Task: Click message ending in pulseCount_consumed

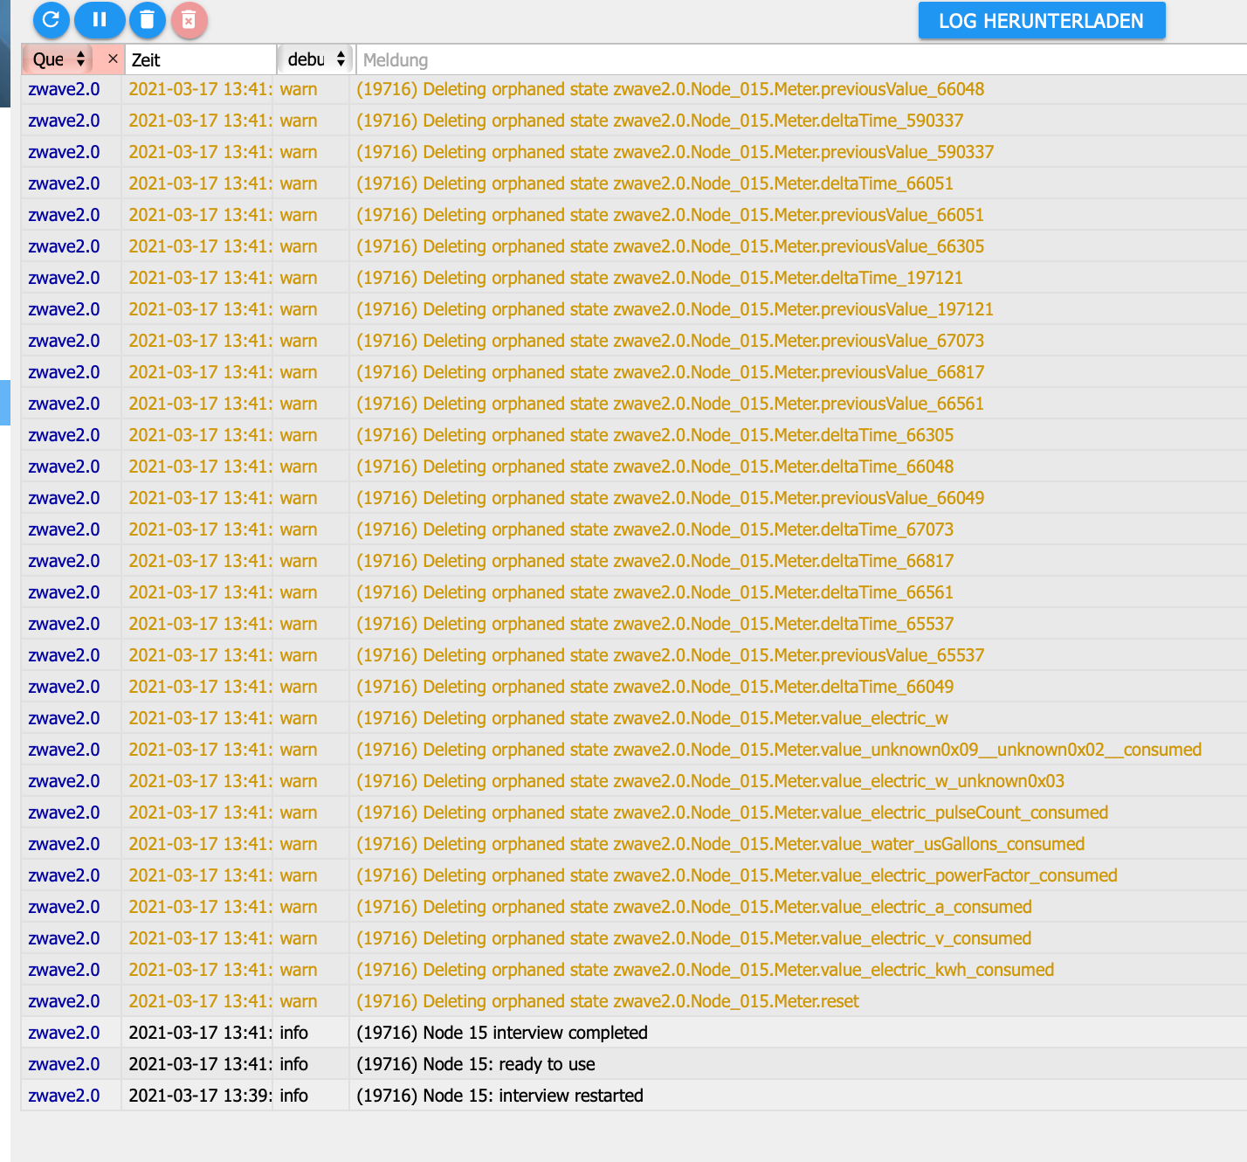Action: coord(732,813)
